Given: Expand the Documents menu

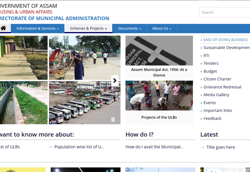Looking at the screenshot, I should click(x=129, y=28).
